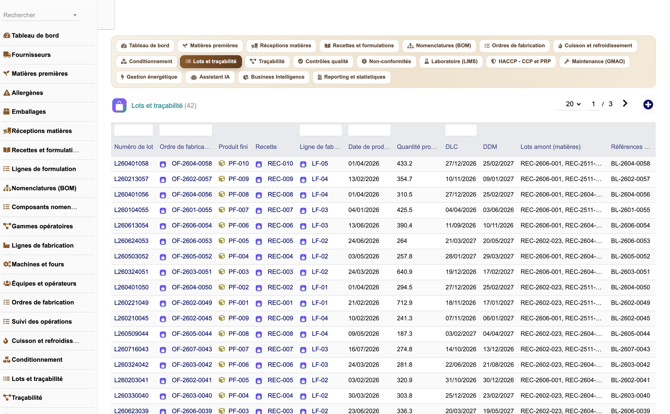The height and width of the screenshot is (414, 670).
Task: Open line LF-03 in row L260613054
Action: tap(320, 225)
